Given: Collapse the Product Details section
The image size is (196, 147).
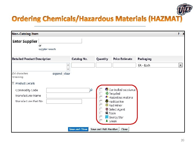Looking at the screenshot, I should [13, 83].
